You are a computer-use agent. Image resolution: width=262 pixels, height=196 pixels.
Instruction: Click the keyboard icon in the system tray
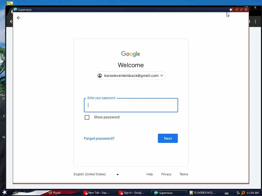[x=227, y=193]
